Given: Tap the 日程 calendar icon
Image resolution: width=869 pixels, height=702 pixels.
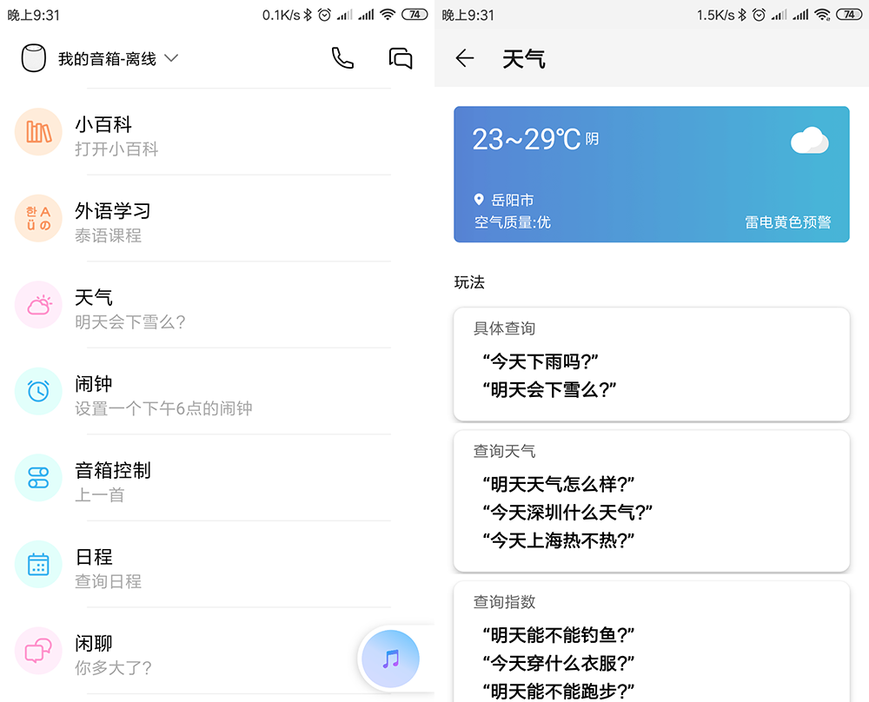Looking at the screenshot, I should pyautogui.click(x=38, y=564).
